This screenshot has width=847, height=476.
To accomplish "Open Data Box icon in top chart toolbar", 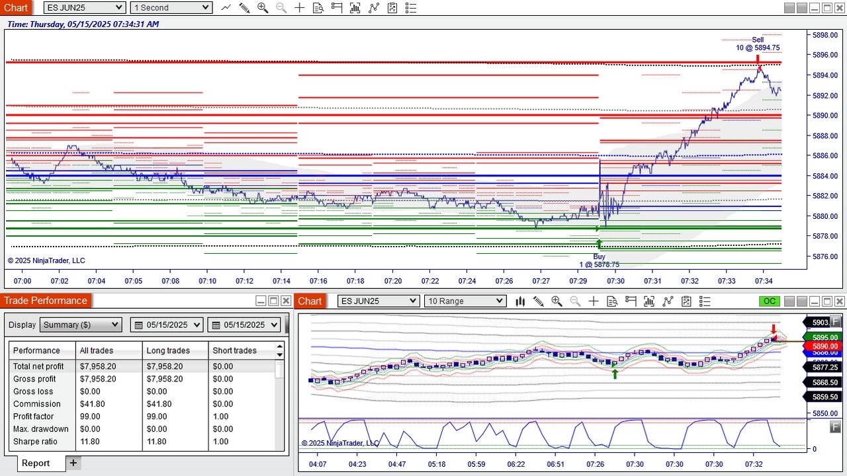I will pos(318,8).
